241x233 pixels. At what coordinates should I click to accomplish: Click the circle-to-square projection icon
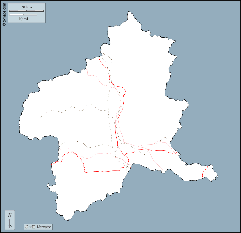coord(30,227)
